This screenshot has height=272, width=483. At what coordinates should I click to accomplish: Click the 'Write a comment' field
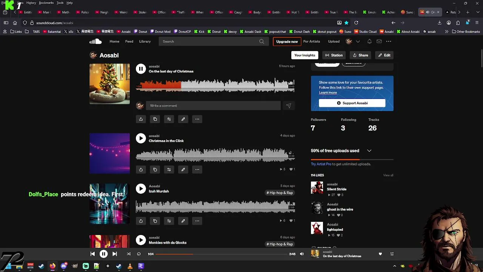point(213,106)
